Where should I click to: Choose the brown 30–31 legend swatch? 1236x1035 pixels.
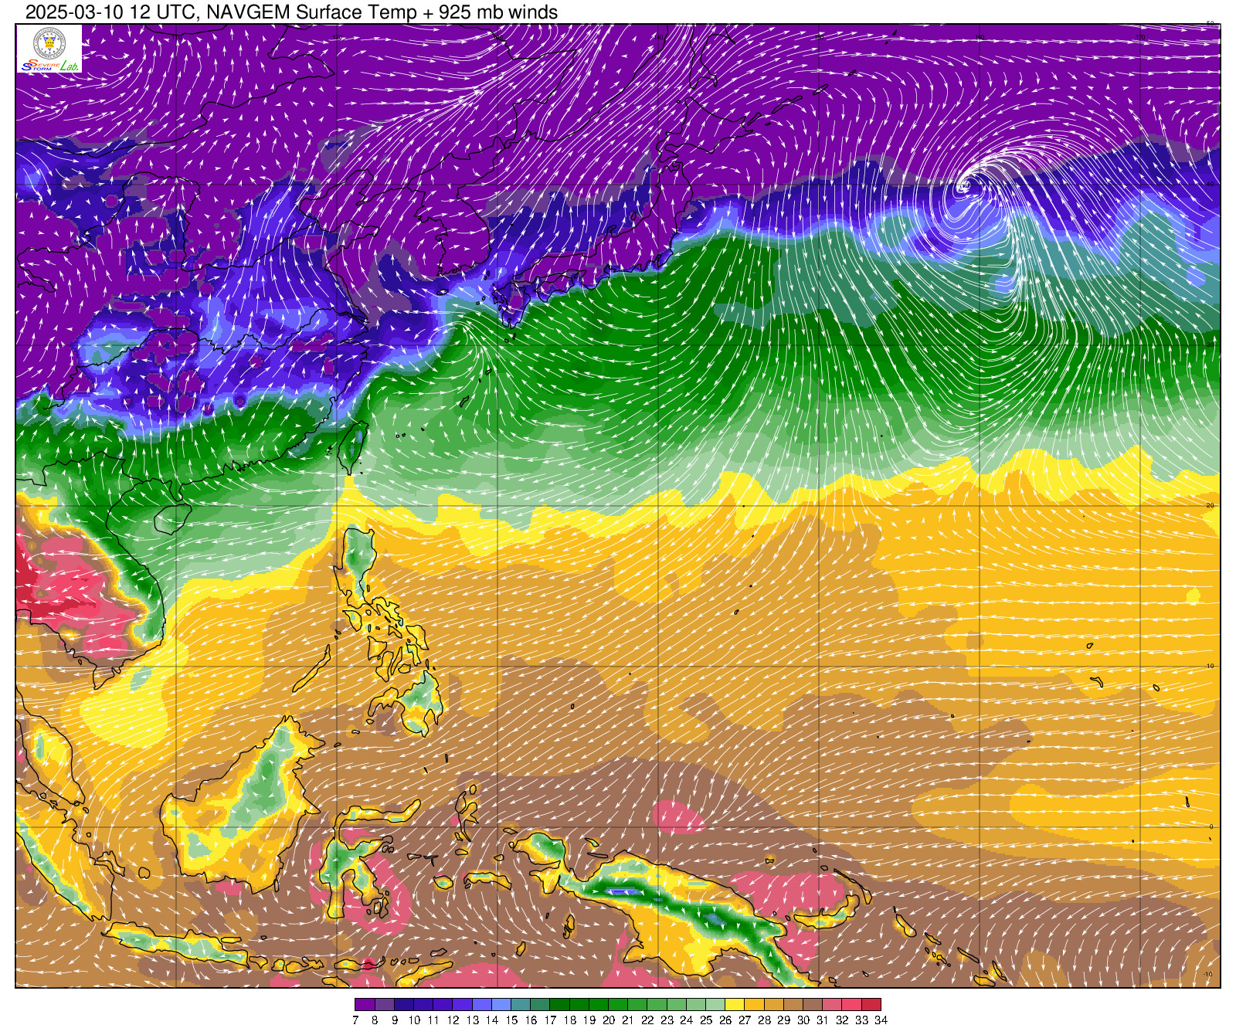pyautogui.click(x=813, y=1005)
